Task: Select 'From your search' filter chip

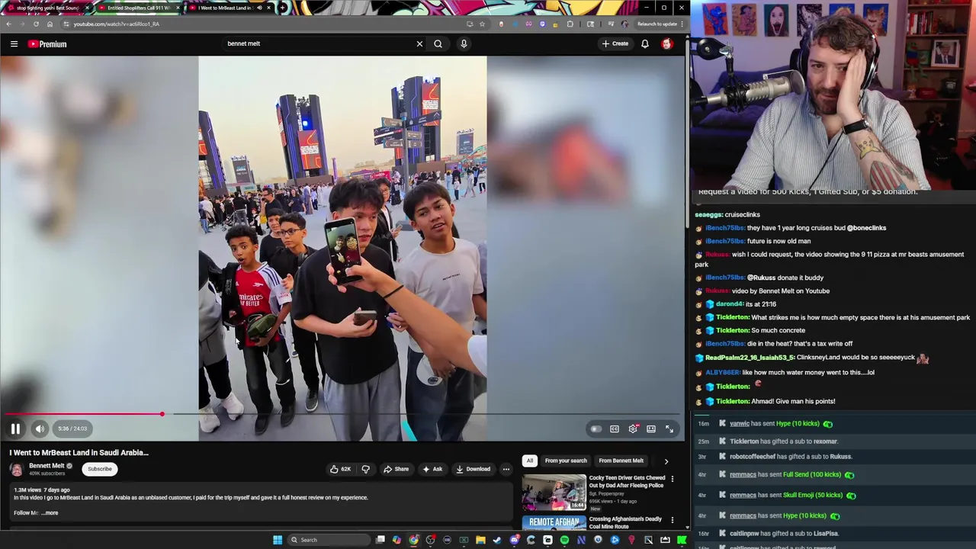Action: (x=566, y=461)
